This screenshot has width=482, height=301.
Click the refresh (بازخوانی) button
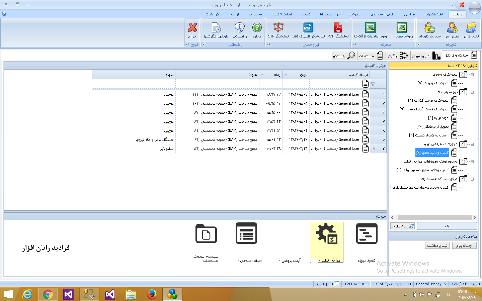(x=402, y=226)
